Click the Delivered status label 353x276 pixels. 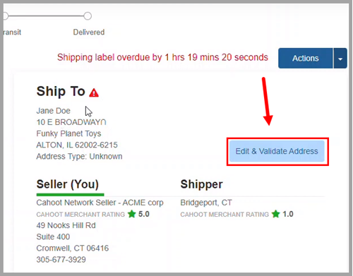[89, 32]
